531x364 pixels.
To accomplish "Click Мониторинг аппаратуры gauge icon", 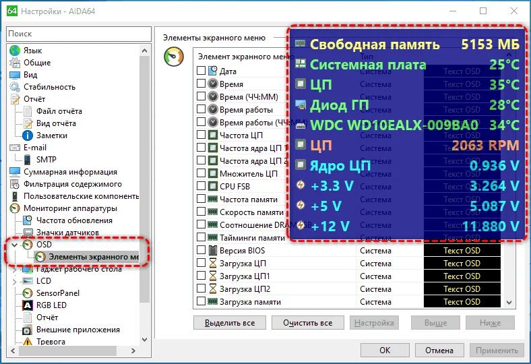I will (x=15, y=208).
